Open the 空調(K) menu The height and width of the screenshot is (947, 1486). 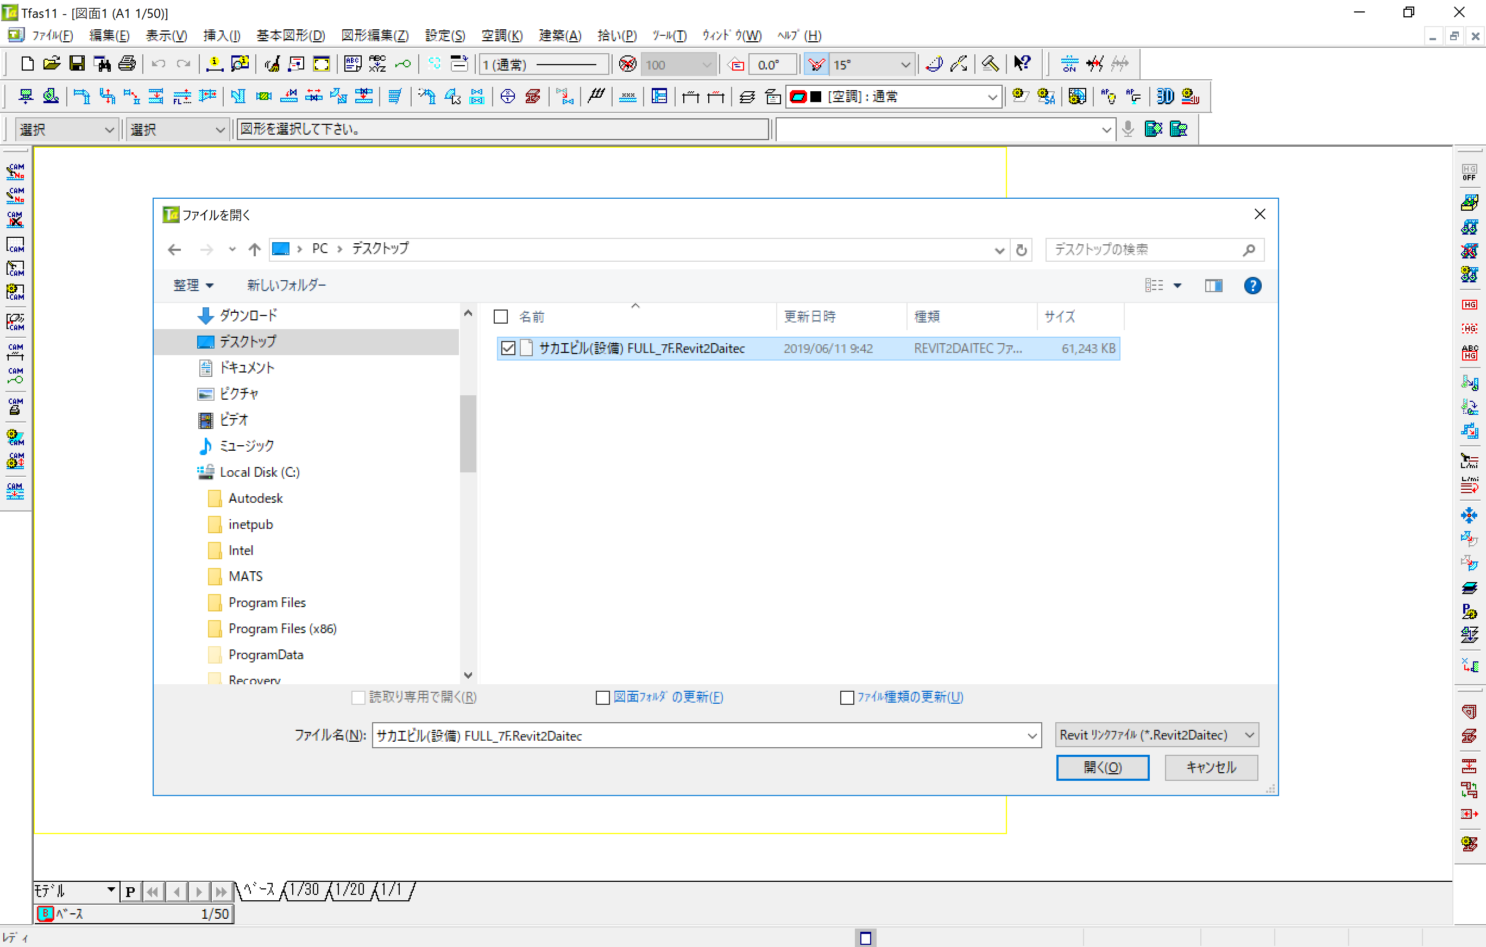pos(501,36)
